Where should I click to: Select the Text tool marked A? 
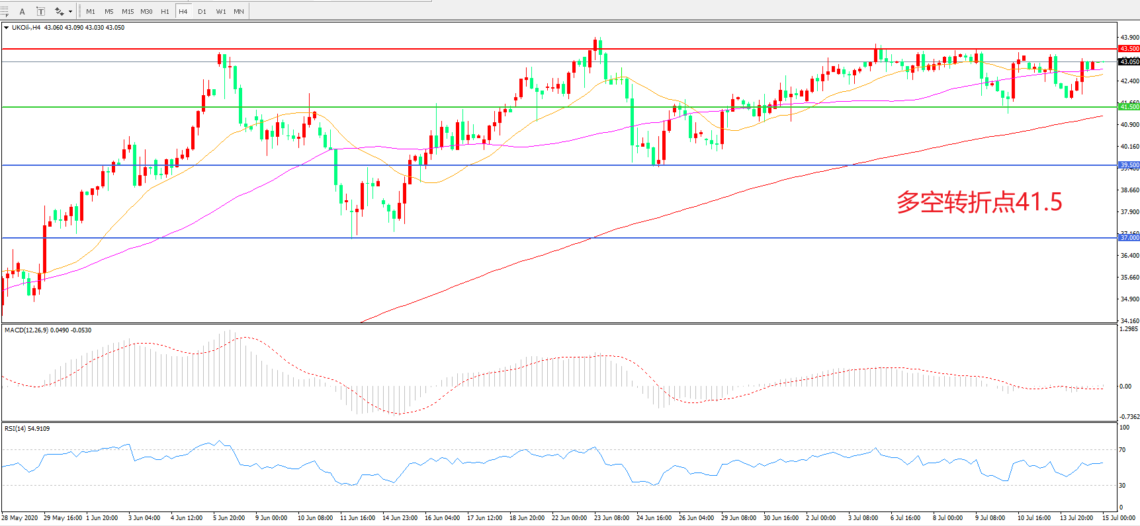[x=22, y=11]
